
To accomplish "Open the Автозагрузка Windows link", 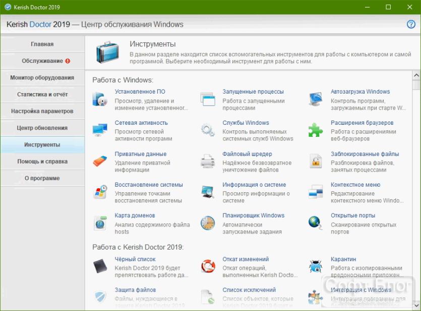I will 360,92.
